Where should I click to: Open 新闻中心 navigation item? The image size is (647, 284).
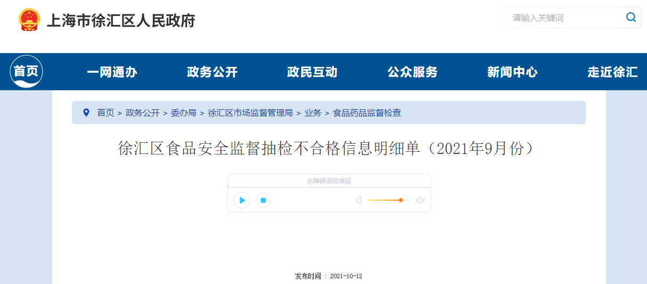(512, 72)
